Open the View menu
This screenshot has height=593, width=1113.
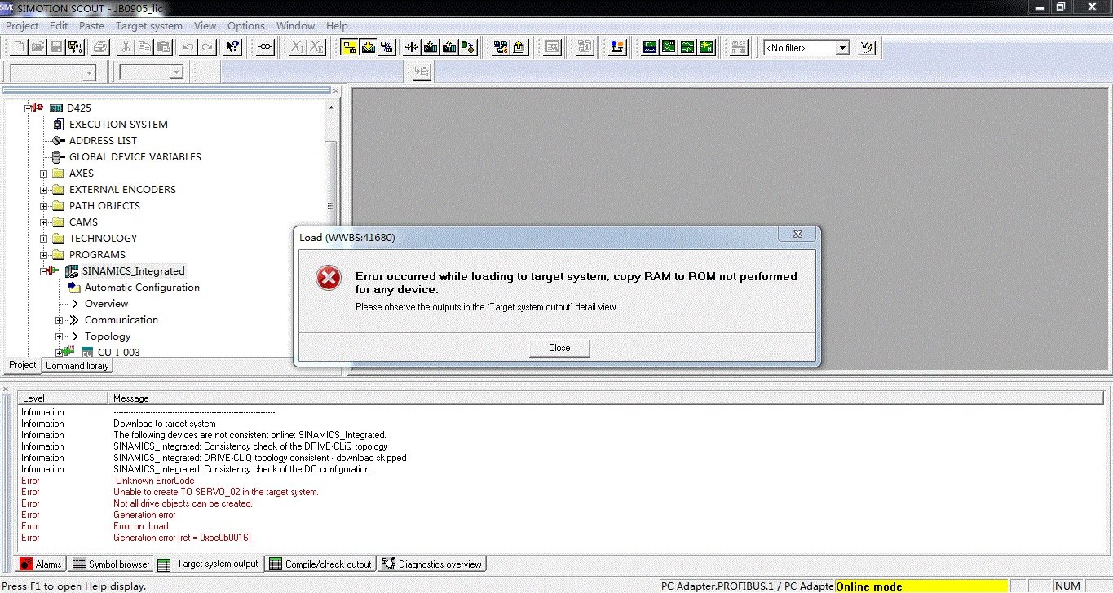205,25
